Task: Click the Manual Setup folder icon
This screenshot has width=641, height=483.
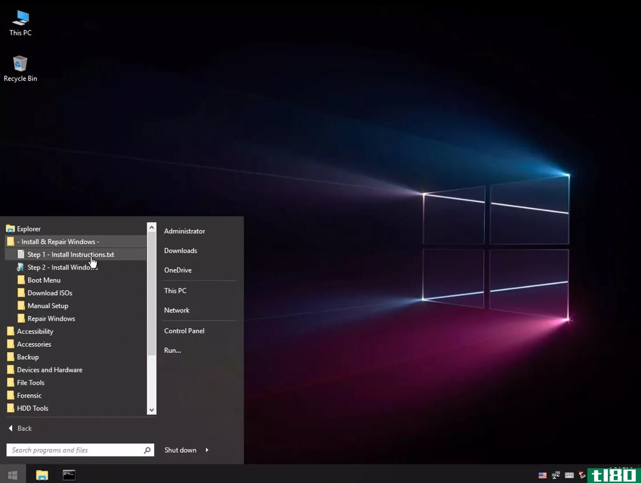Action: click(x=21, y=305)
